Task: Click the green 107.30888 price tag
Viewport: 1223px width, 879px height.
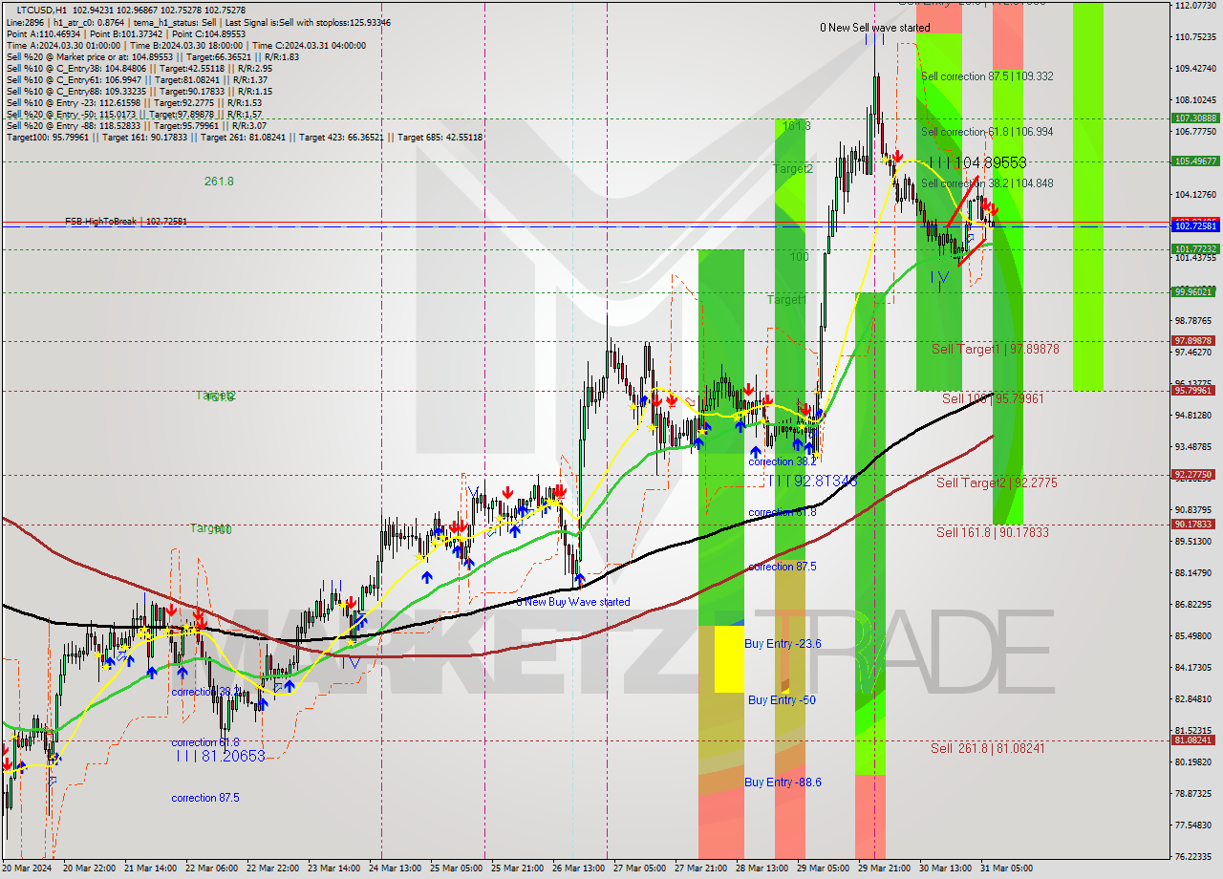Action: pos(1194,118)
